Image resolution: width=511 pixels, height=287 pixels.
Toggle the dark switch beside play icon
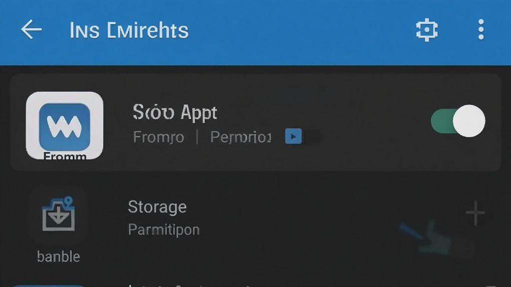(311, 137)
